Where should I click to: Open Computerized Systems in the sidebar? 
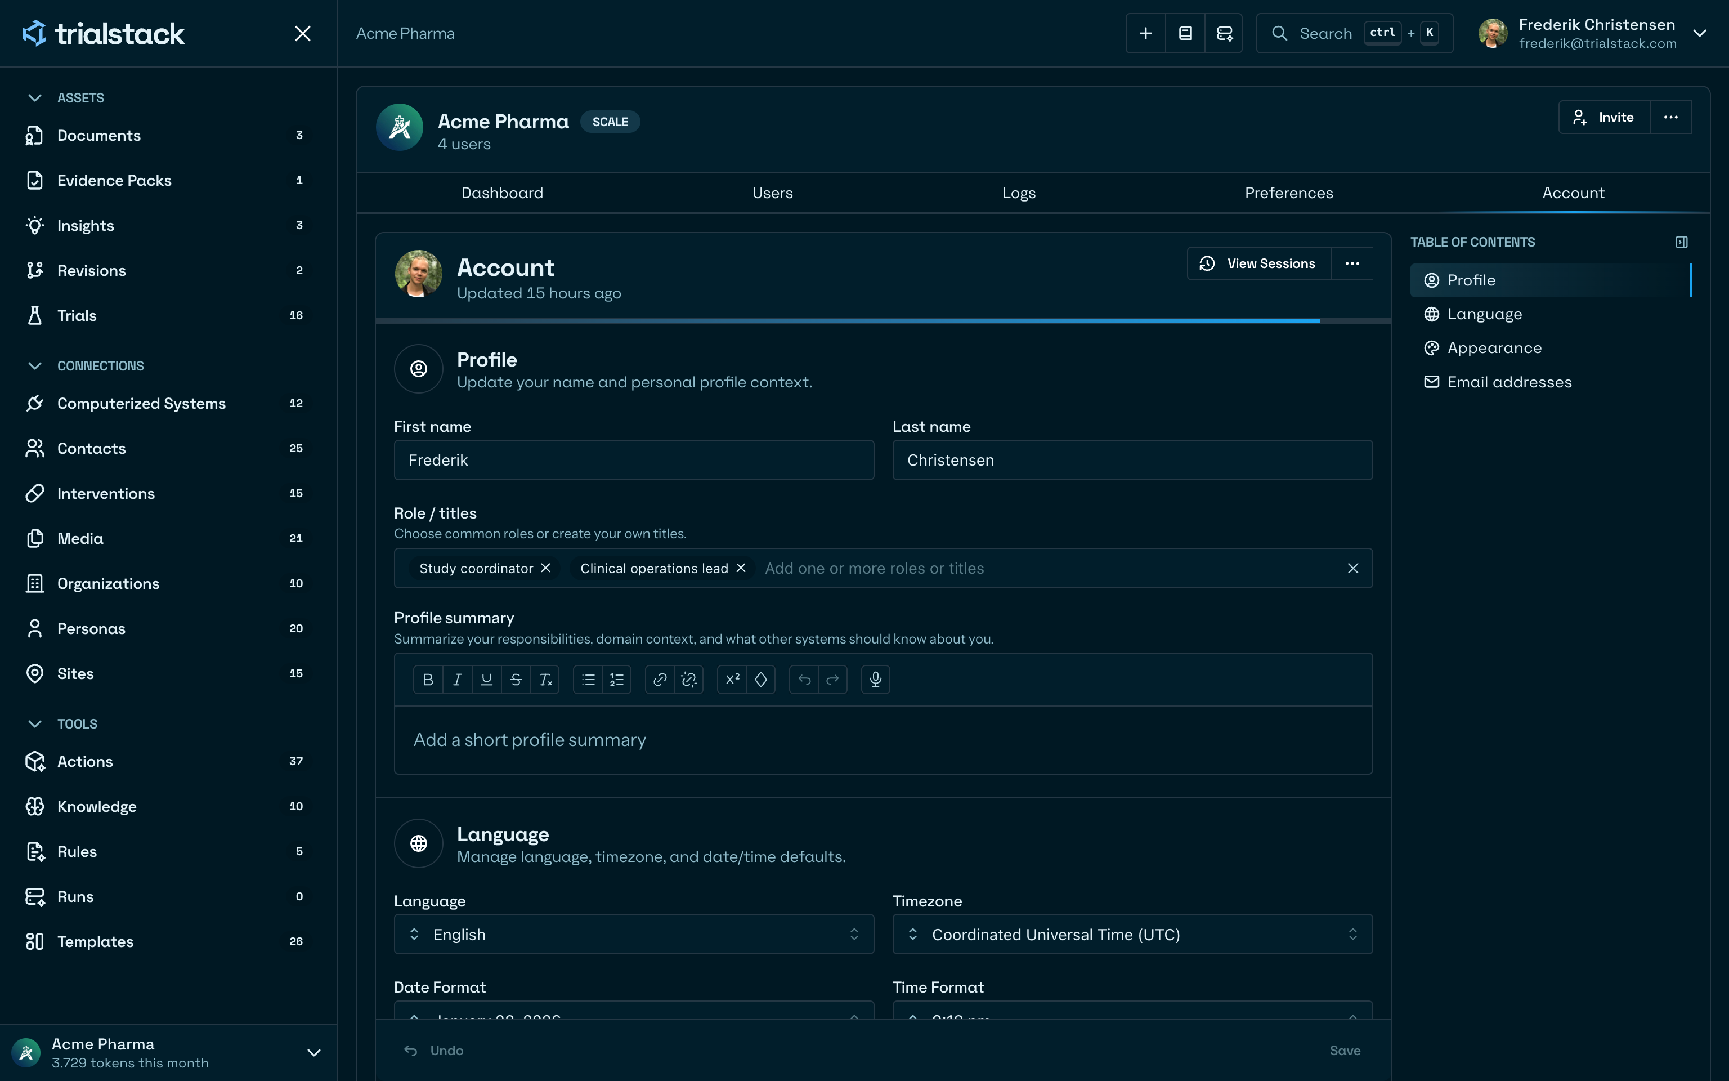click(169, 403)
